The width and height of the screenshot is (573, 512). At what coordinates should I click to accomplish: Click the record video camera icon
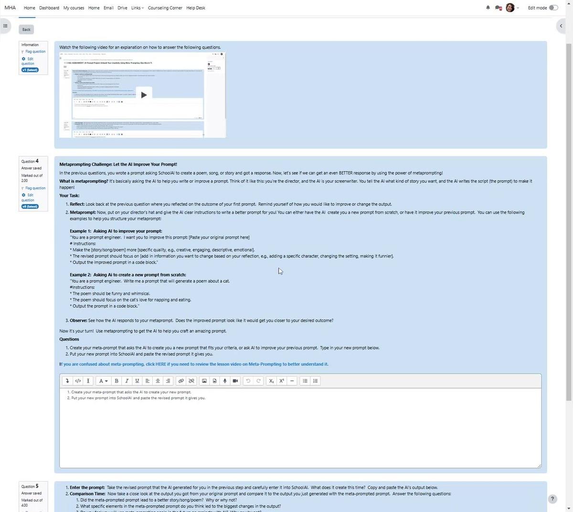[x=235, y=380]
